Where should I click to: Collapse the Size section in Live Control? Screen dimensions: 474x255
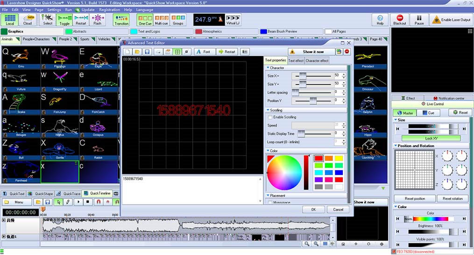pos(396,120)
